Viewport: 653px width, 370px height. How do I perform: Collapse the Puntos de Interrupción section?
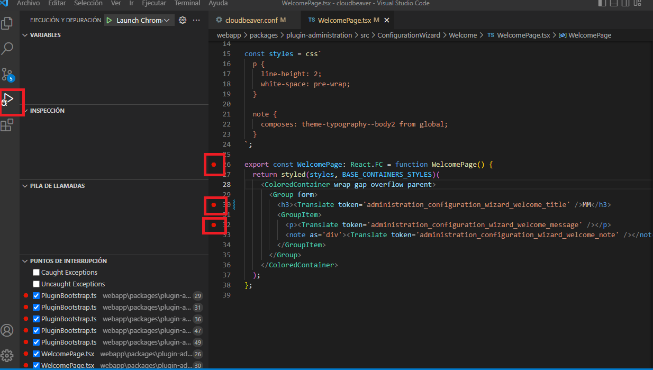(25, 260)
